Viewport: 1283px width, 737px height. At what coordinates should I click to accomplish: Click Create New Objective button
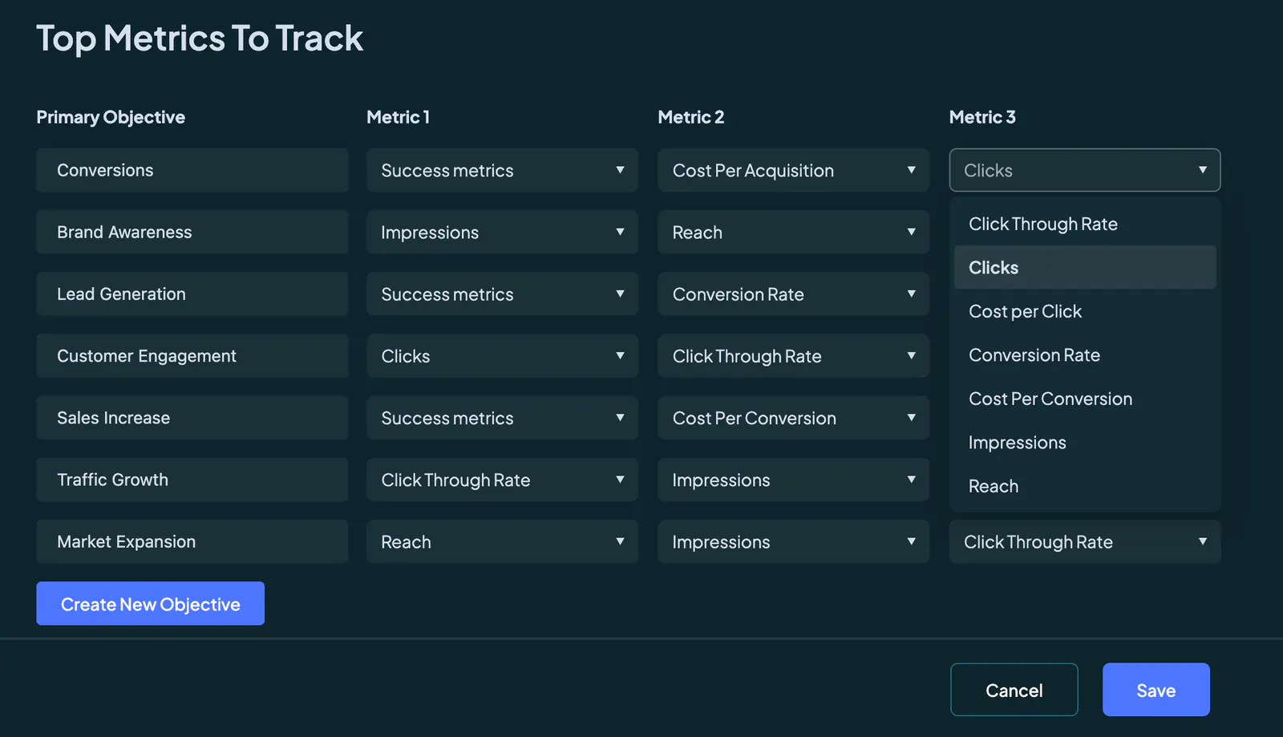click(150, 603)
